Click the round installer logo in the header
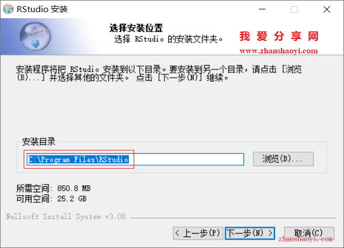 (35, 36)
